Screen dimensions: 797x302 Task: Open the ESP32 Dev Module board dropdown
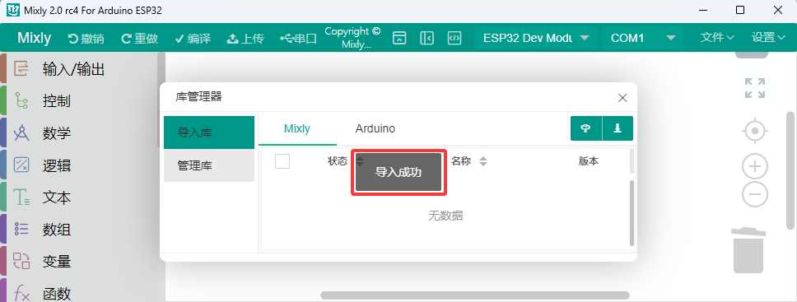tap(536, 38)
